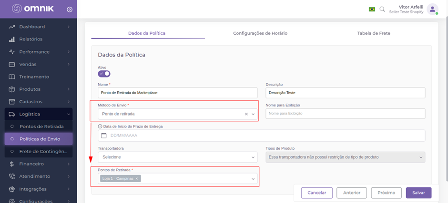The width and height of the screenshot is (448, 203).
Task: Open the Relatórios menu item
Action: coord(39,39)
